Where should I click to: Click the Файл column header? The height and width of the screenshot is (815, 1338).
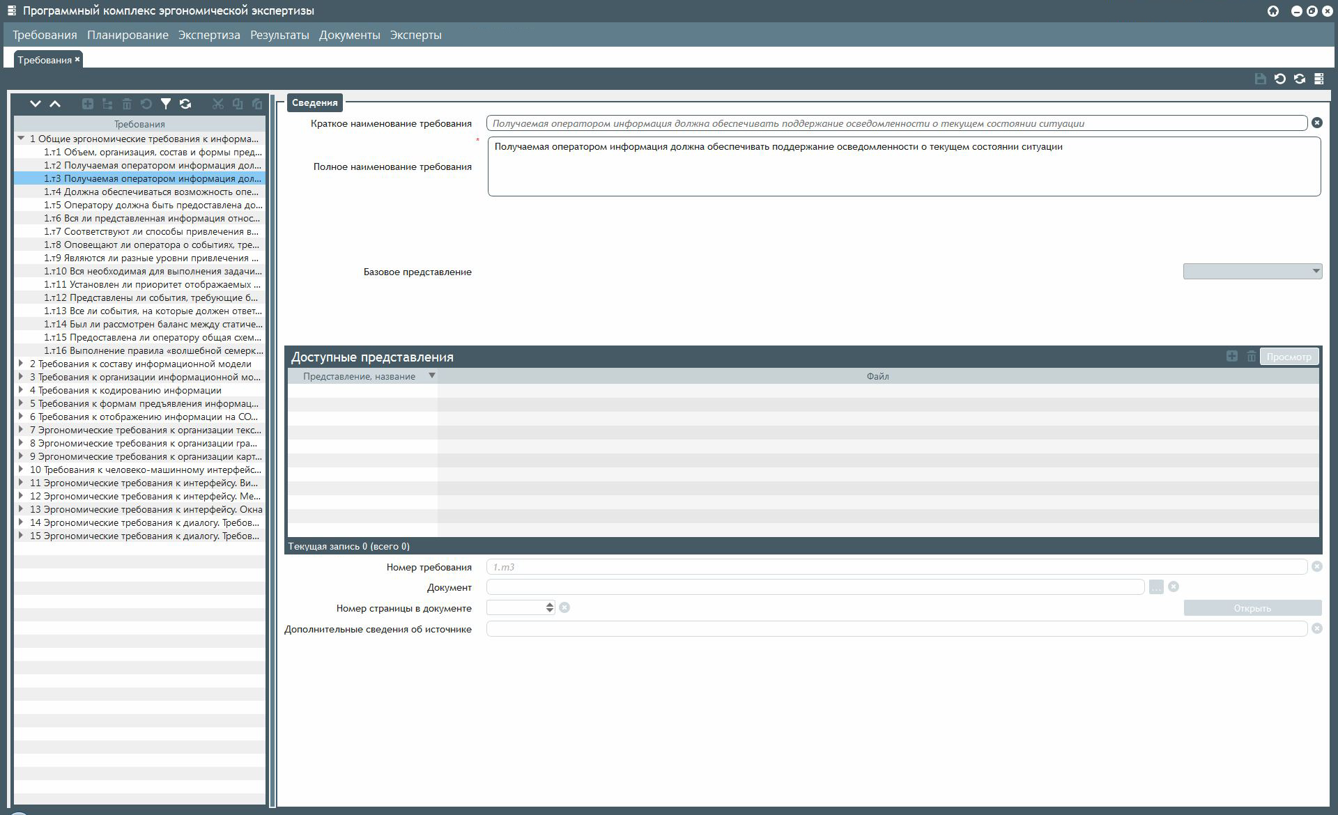pos(878,376)
